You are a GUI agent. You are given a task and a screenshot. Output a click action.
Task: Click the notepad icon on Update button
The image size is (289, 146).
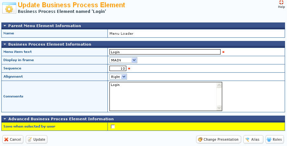coord(30,139)
